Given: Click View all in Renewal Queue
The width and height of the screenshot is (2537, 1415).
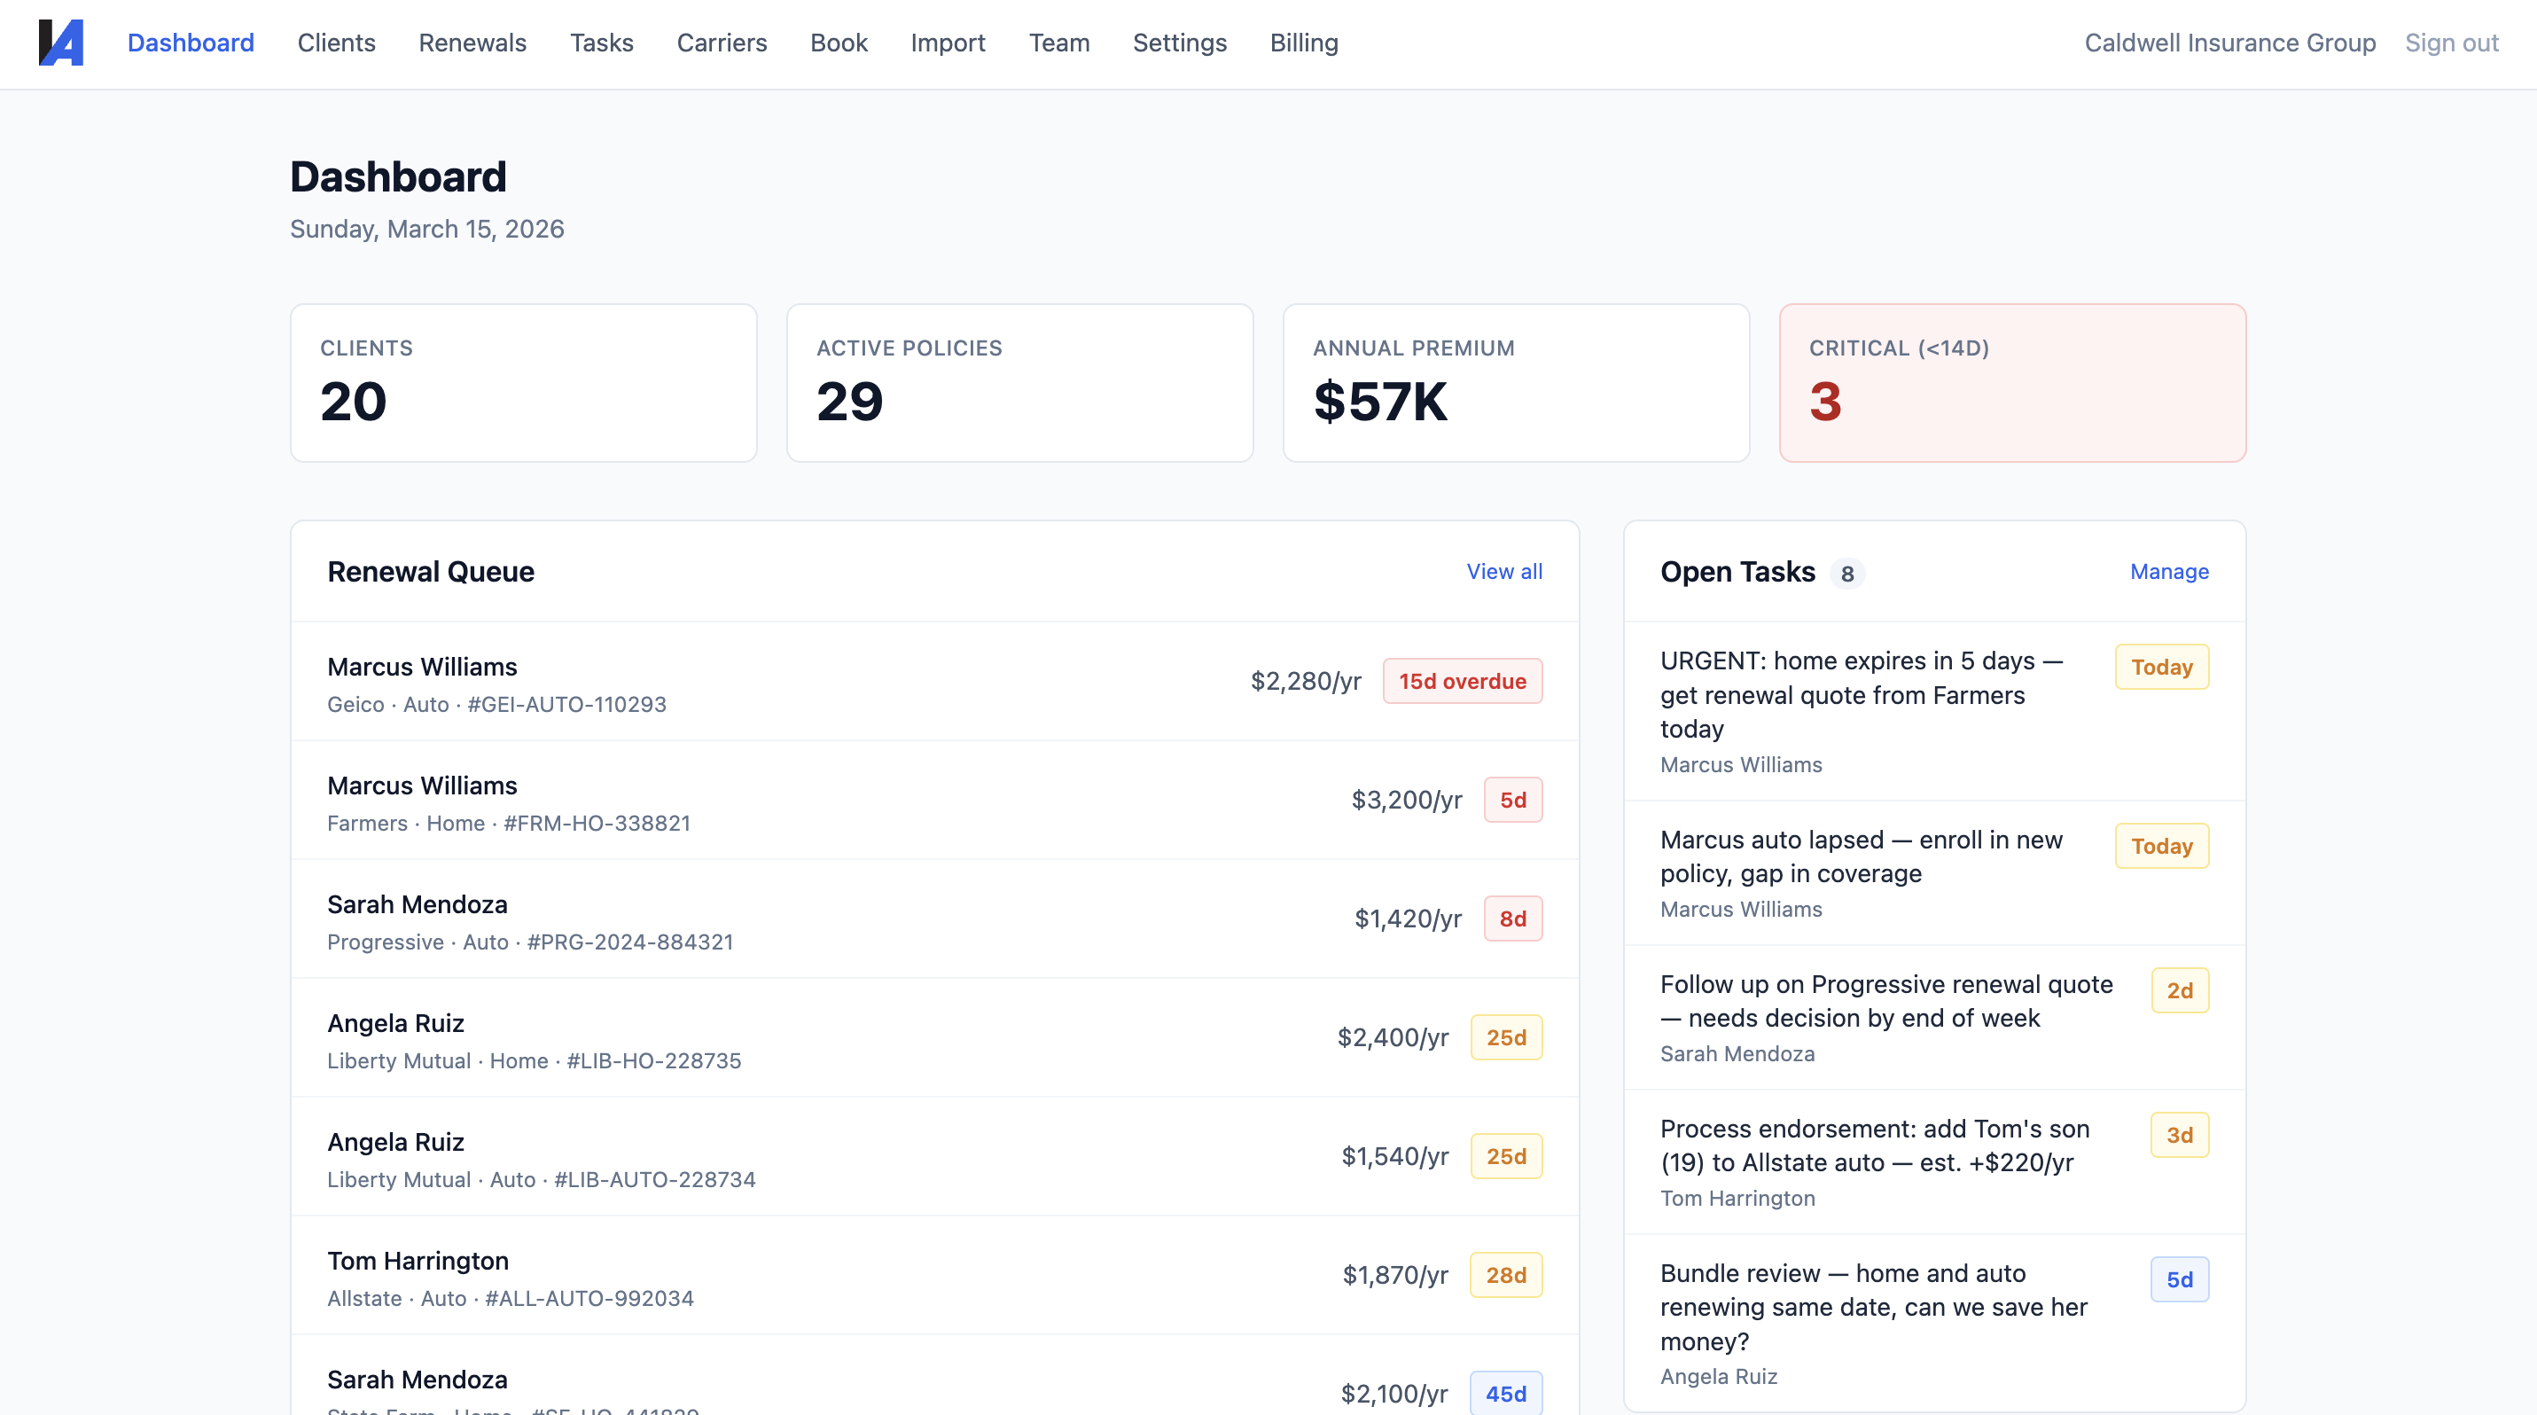Looking at the screenshot, I should (1503, 571).
